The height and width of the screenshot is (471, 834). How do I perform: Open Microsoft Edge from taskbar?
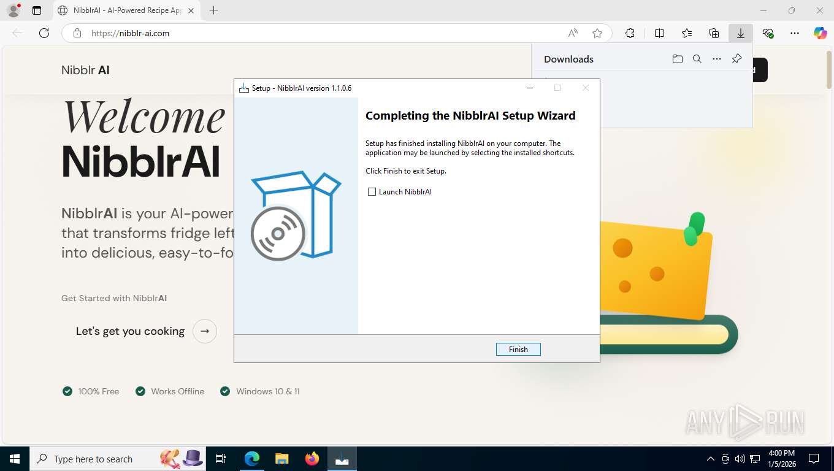[x=252, y=459]
